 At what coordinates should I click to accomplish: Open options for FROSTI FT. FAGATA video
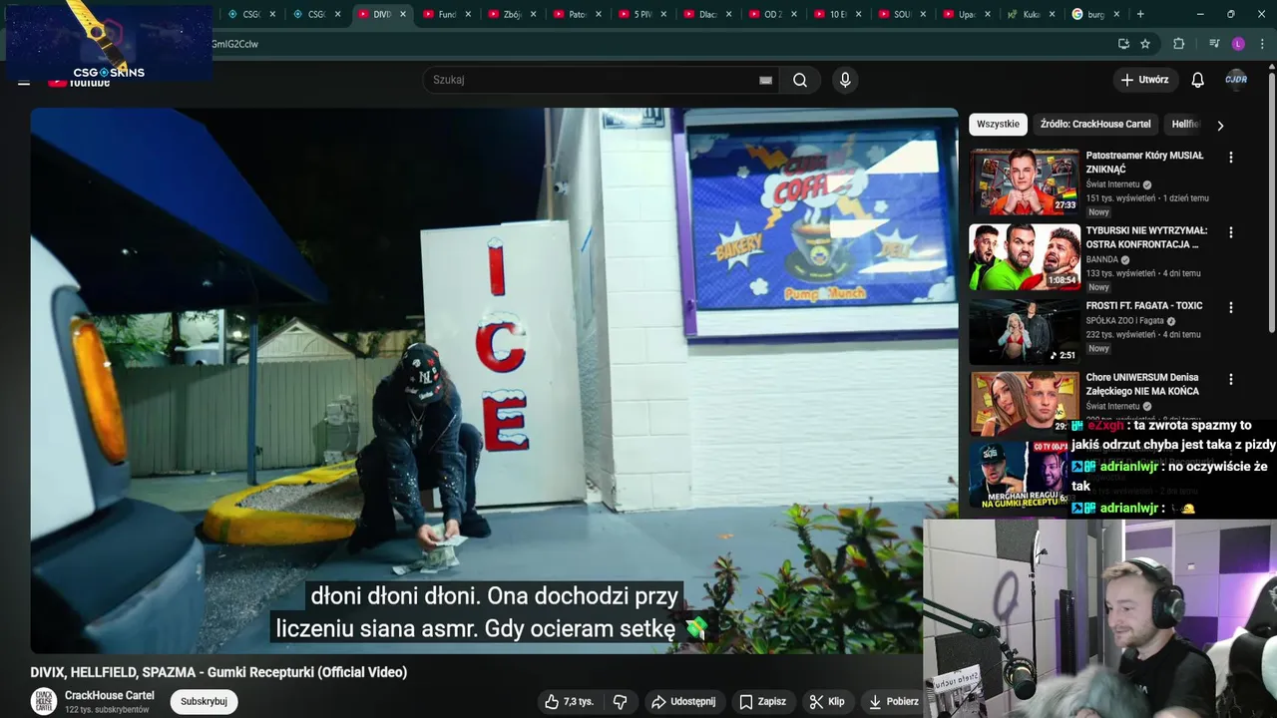(1231, 307)
